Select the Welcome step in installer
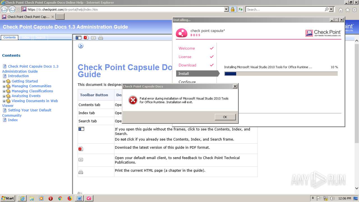 tap(187, 48)
